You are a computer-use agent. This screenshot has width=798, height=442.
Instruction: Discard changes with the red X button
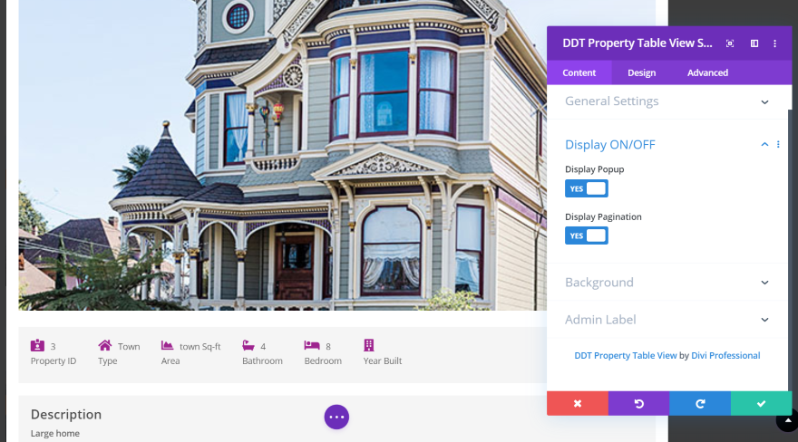578,403
